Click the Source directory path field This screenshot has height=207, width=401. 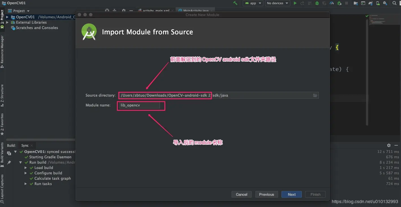pyautogui.click(x=218, y=95)
